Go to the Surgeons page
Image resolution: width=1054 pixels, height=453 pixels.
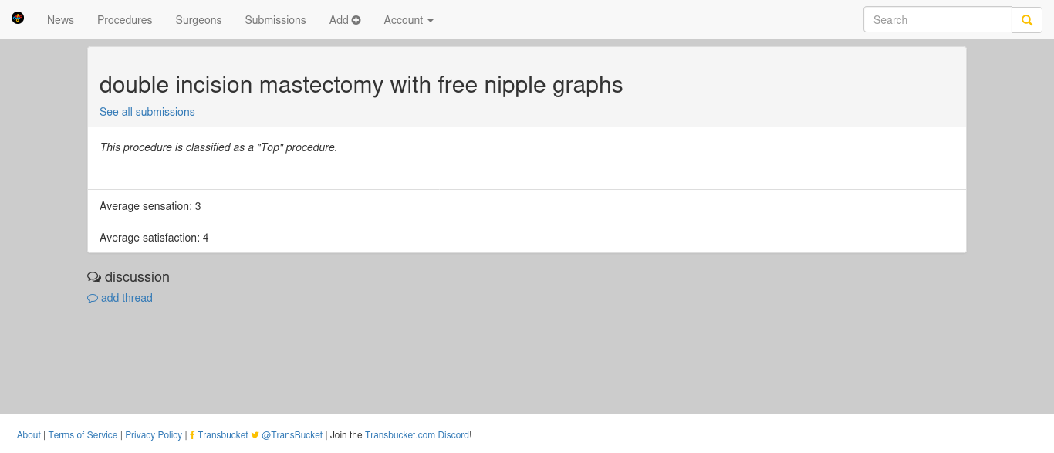click(x=198, y=20)
